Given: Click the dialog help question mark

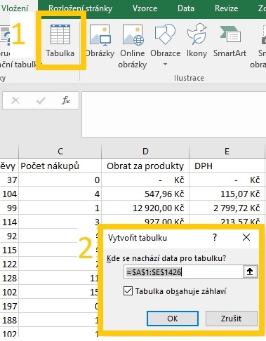Looking at the screenshot, I should [215, 237].
